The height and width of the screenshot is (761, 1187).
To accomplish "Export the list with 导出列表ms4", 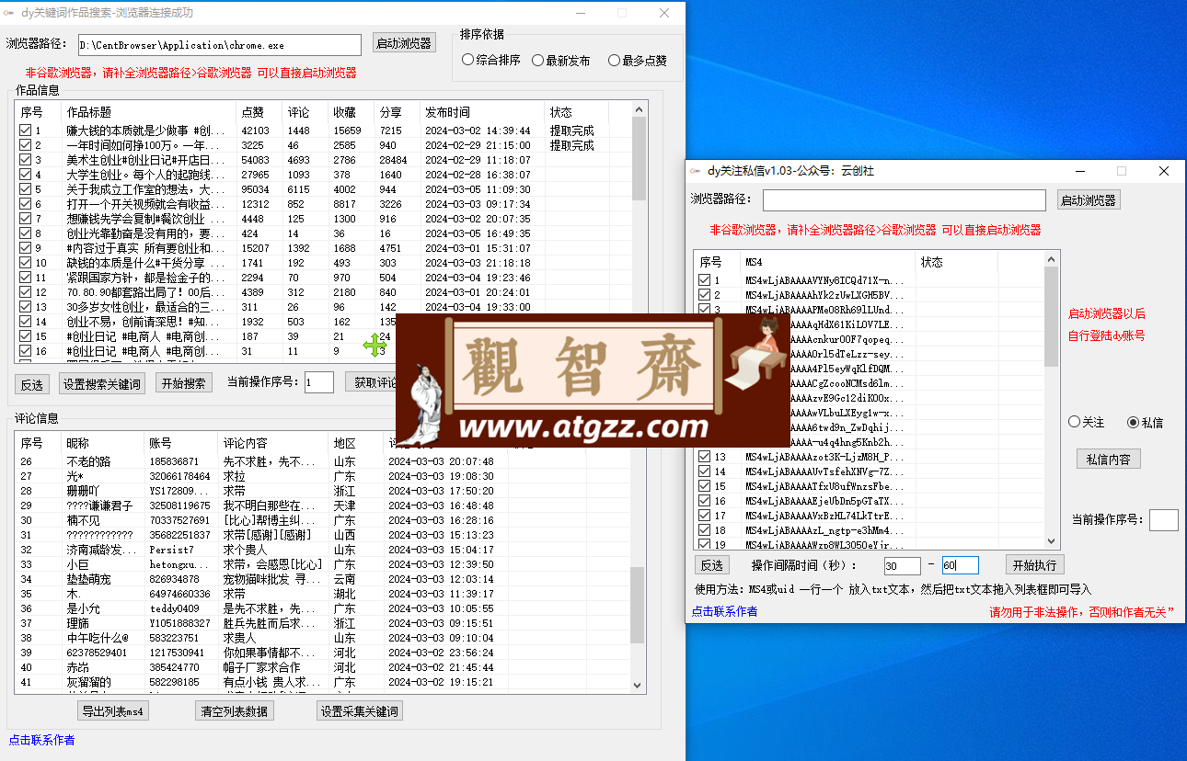I will 112,711.
